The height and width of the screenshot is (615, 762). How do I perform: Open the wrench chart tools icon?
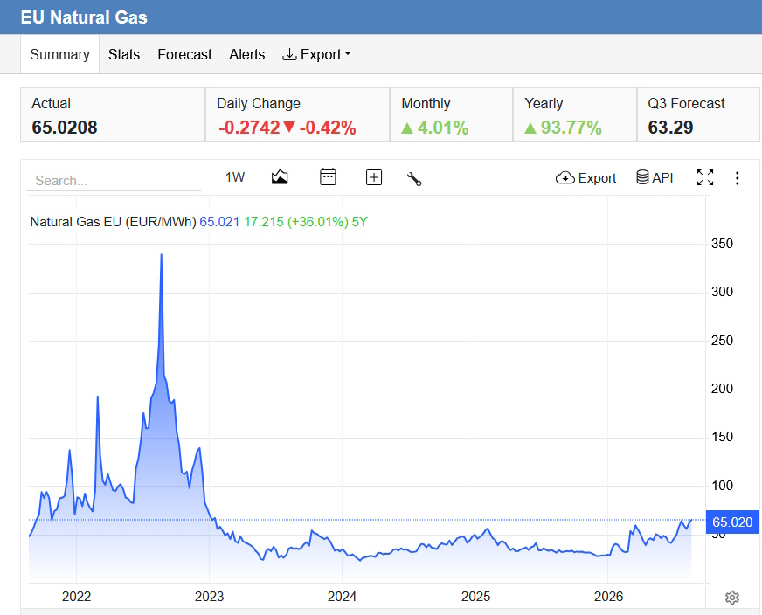click(x=414, y=179)
